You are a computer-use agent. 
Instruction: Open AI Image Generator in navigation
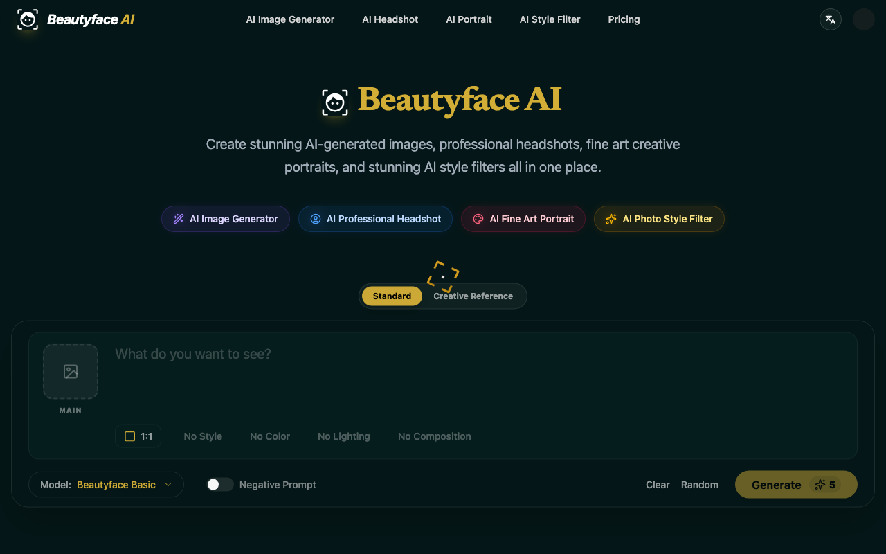(x=290, y=19)
